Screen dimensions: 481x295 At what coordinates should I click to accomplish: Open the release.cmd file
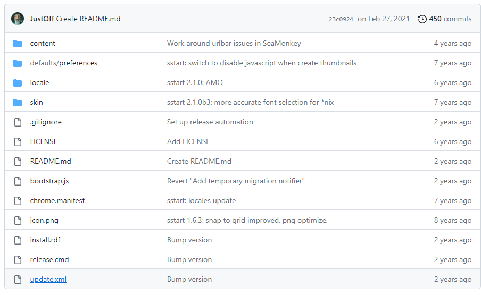(49, 260)
